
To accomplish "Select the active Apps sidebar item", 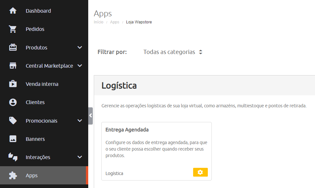I will [x=44, y=175].
